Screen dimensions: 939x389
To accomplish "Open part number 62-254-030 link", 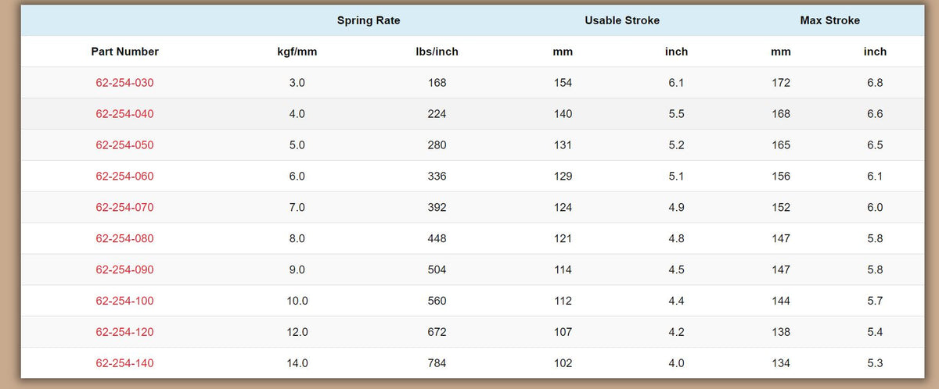I will tap(124, 83).
